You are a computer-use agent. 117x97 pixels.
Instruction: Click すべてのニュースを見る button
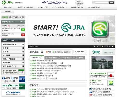[x=61, y=52]
